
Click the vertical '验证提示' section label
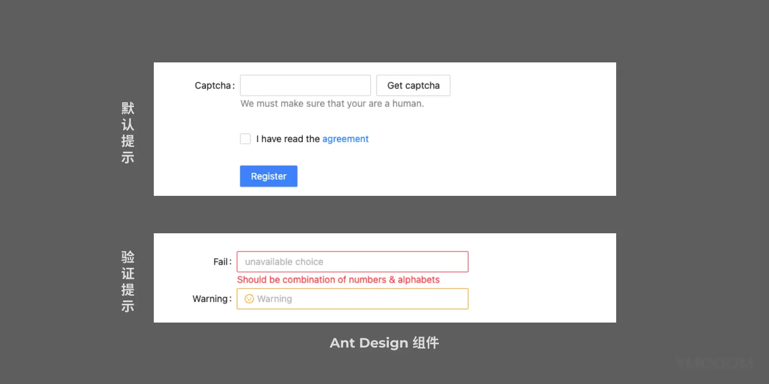click(x=128, y=282)
